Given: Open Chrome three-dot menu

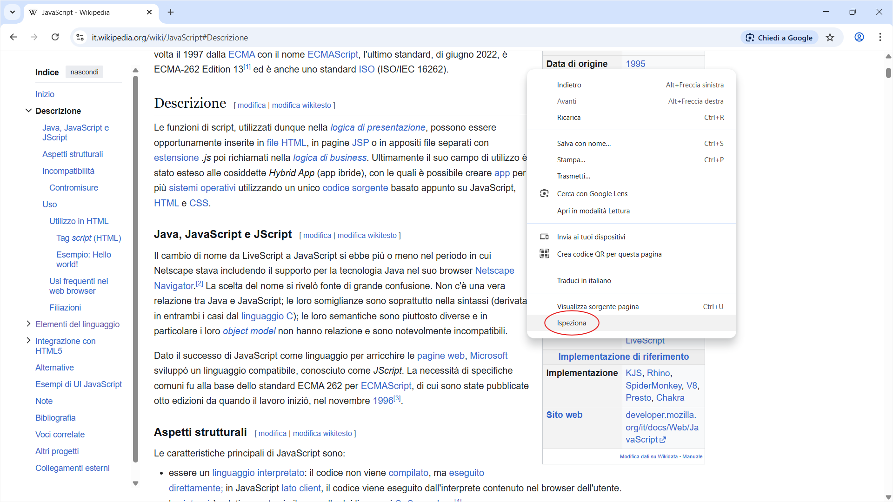Looking at the screenshot, I should (x=880, y=37).
